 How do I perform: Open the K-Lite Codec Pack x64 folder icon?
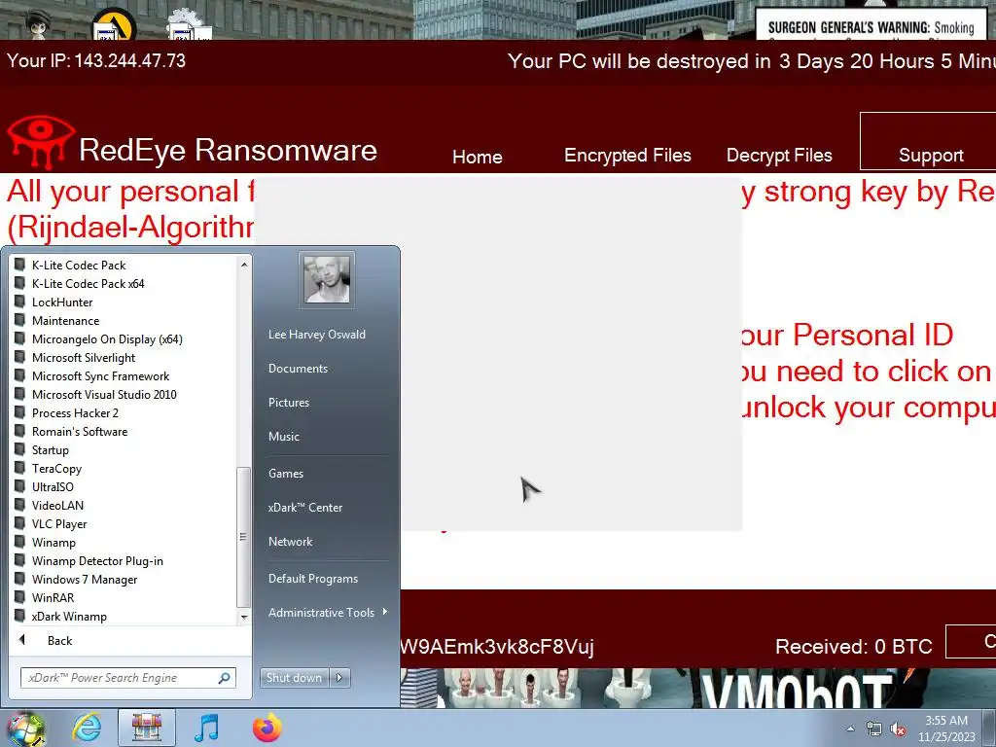(x=19, y=283)
